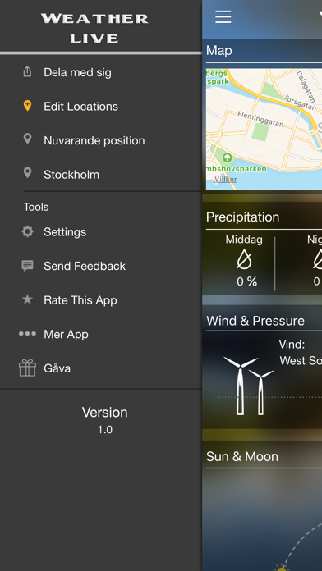Viewport: 322px width, 571px height.
Task: Click the Settings gear icon
Action: pos(27,231)
